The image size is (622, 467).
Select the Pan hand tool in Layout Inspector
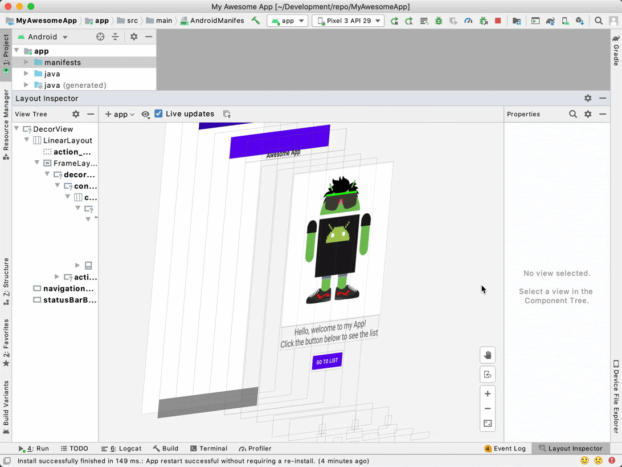(x=487, y=355)
